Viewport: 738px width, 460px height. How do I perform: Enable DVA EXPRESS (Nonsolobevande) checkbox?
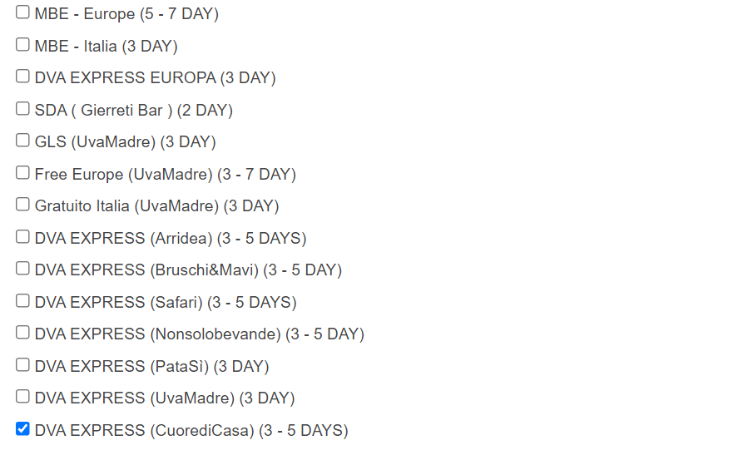[22, 333]
